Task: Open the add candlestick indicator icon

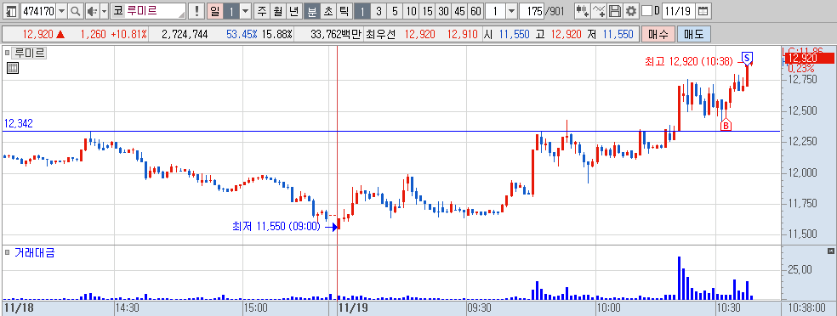Action: (x=583, y=11)
